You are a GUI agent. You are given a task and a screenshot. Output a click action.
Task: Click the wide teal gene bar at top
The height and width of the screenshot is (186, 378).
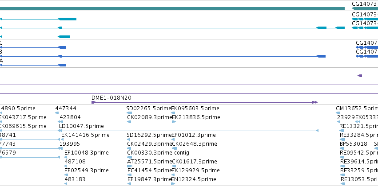coord(172,8)
